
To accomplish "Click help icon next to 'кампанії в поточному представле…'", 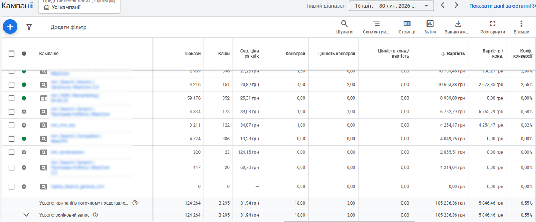I will click(x=135, y=203).
